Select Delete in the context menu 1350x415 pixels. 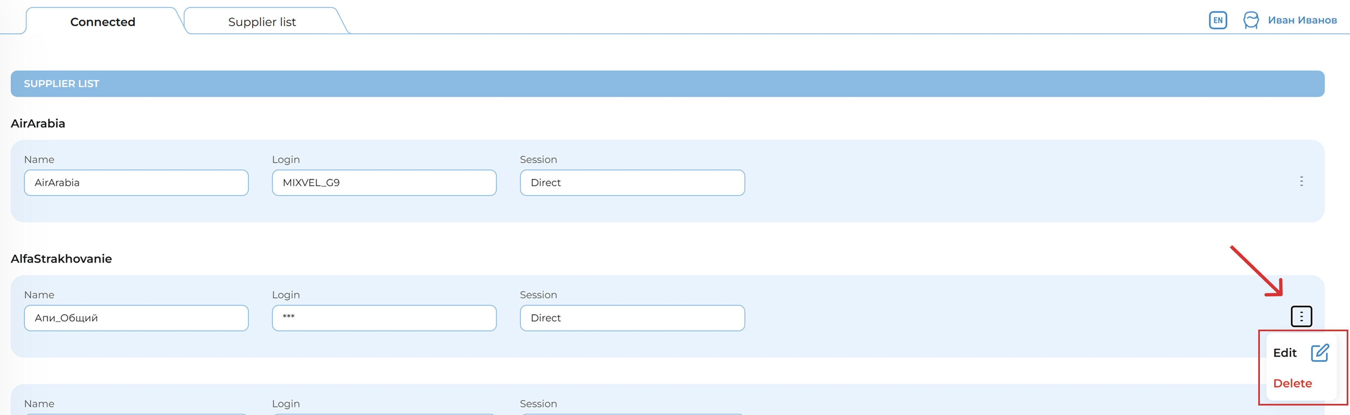tap(1293, 383)
